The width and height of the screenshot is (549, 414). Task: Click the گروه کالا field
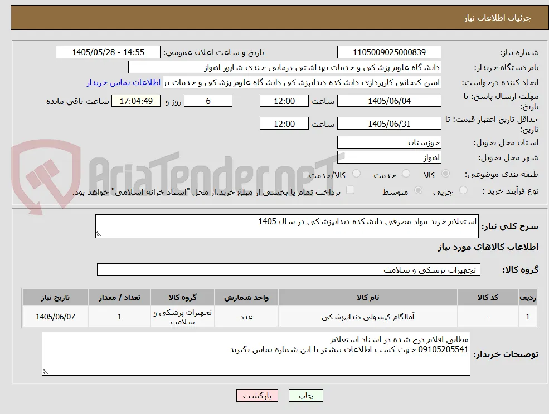click(289, 269)
